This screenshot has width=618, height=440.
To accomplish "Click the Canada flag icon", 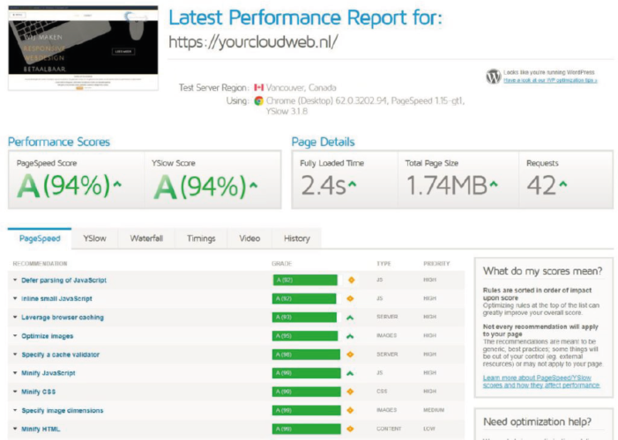I will 259,88.
